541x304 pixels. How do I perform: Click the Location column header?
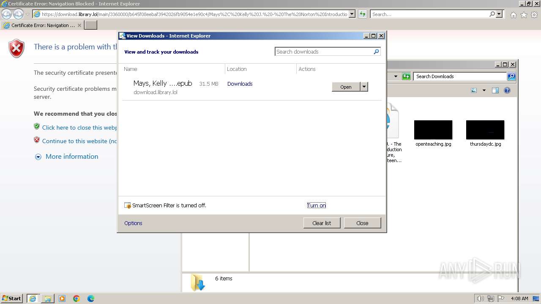pyautogui.click(x=237, y=69)
